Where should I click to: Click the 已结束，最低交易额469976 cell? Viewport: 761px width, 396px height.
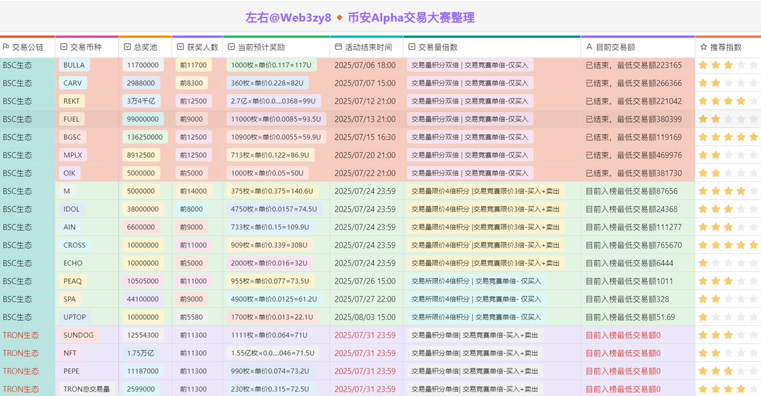(637, 155)
